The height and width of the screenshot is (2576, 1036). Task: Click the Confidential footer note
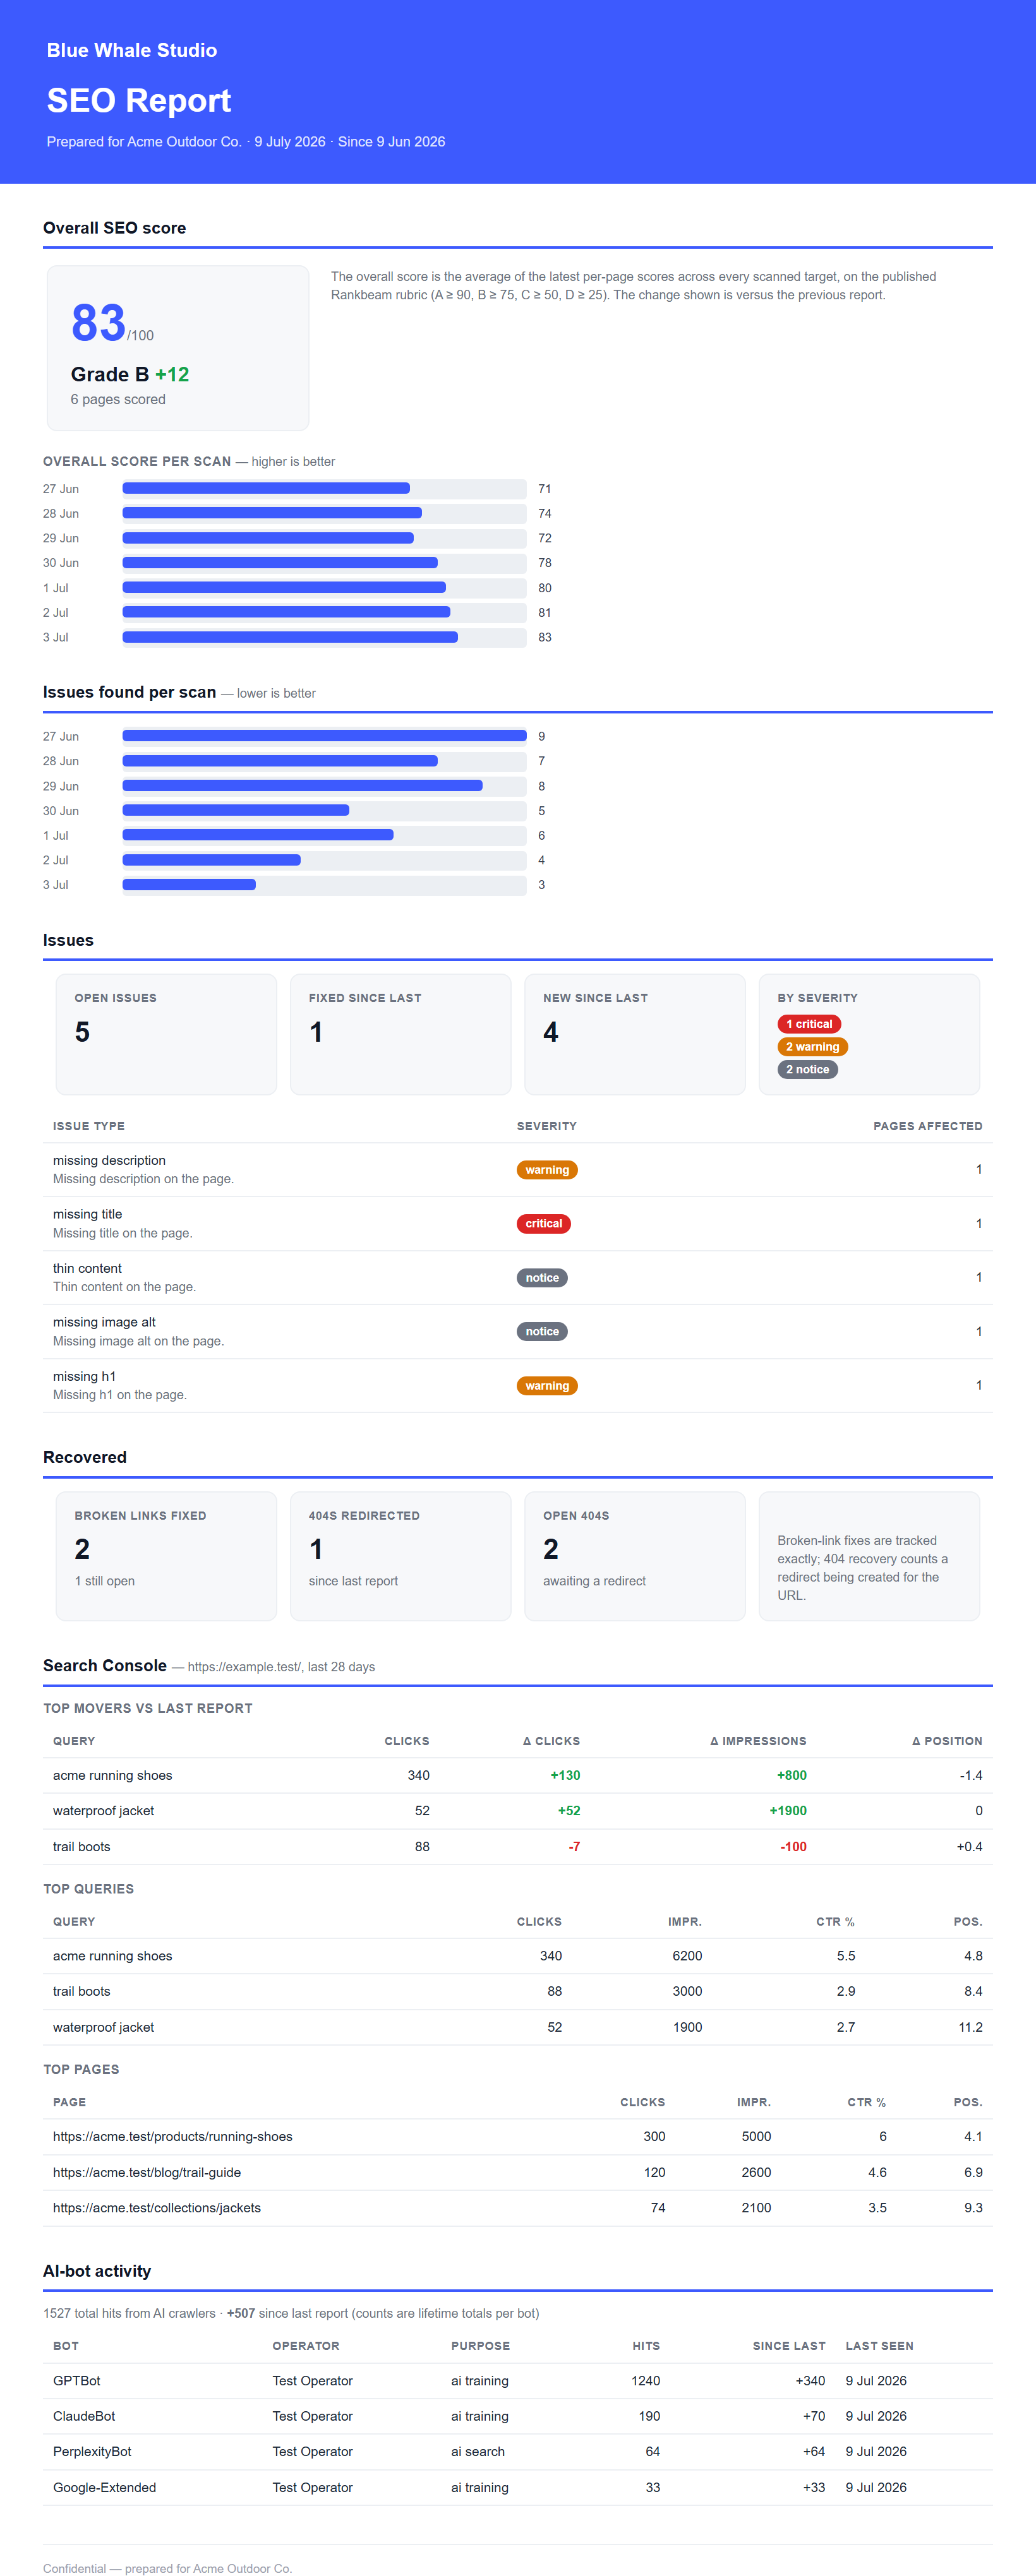[x=167, y=2568]
